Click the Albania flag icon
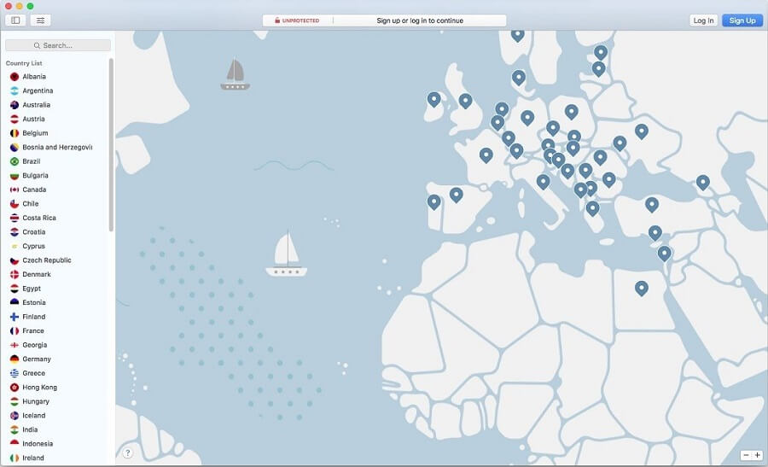 [15, 77]
